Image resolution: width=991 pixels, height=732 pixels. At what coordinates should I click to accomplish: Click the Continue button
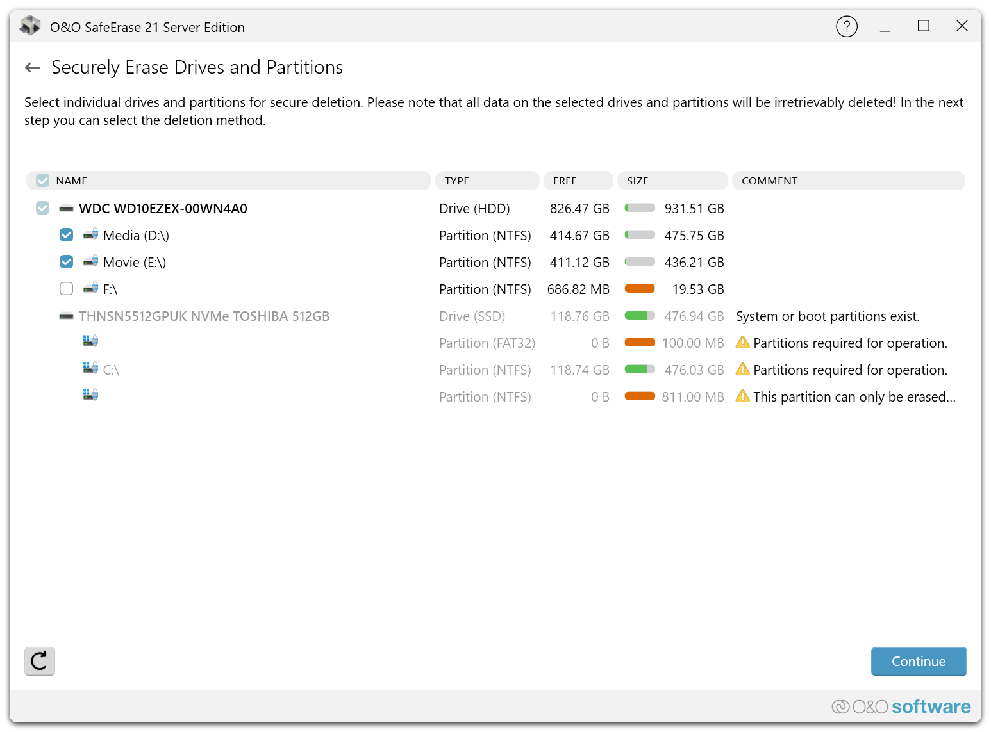coord(919,661)
